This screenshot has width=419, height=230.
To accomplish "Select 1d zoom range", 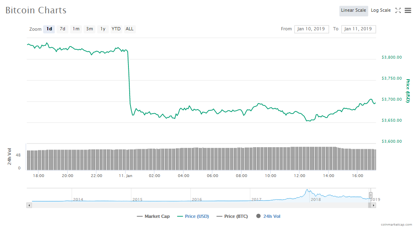I will coord(49,29).
